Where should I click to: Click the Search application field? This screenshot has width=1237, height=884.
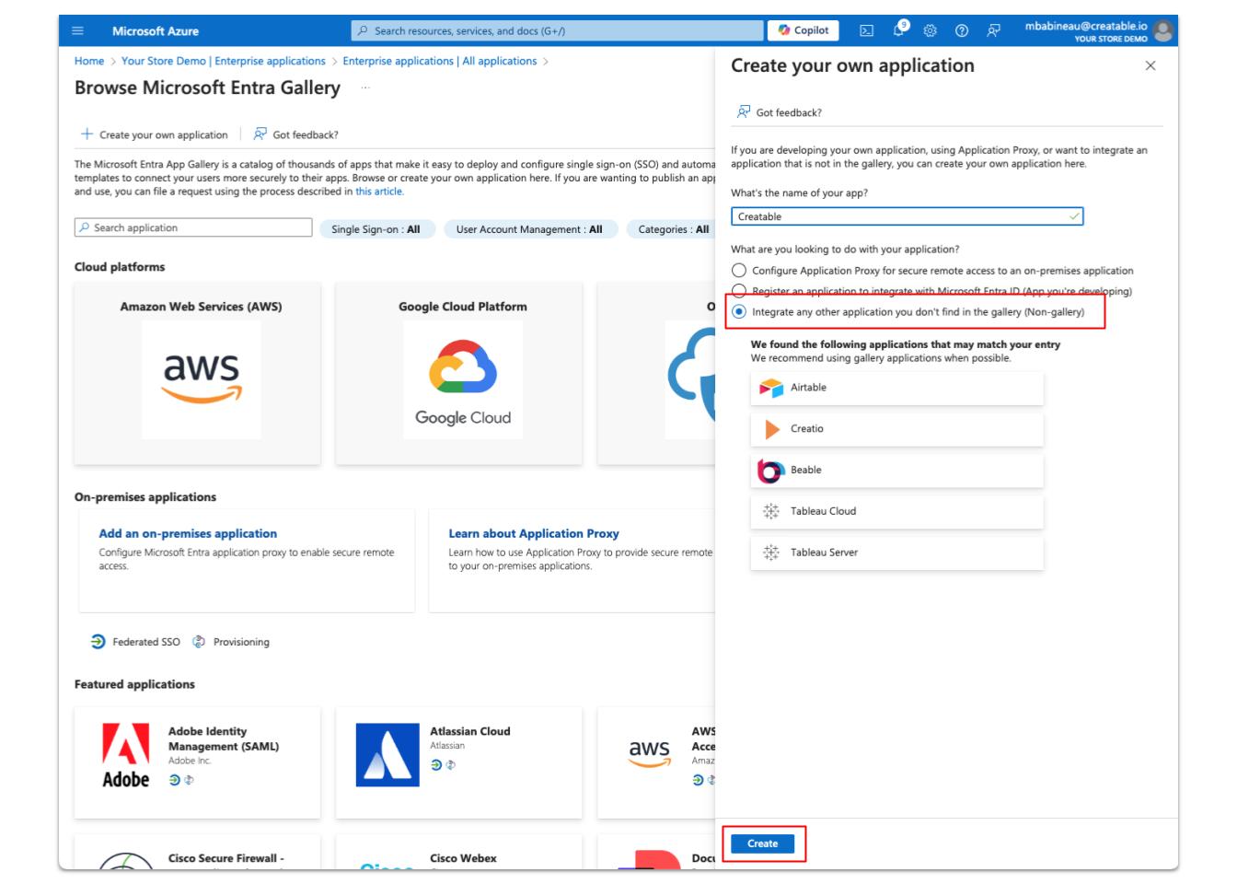pos(193,227)
